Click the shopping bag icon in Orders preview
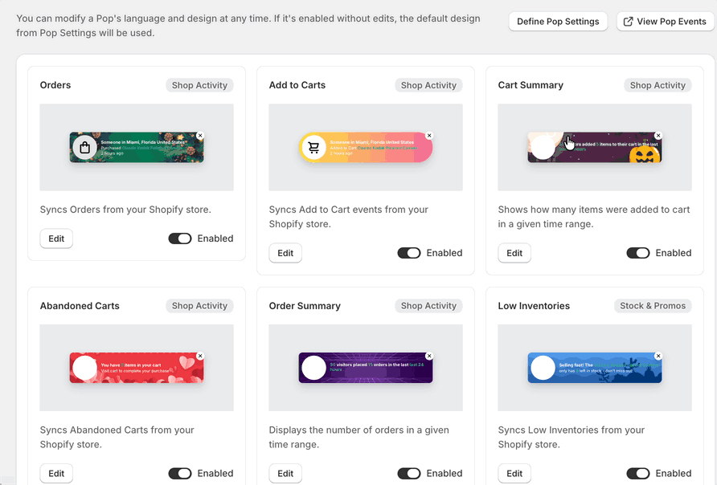This screenshot has height=485, width=717. point(84,148)
